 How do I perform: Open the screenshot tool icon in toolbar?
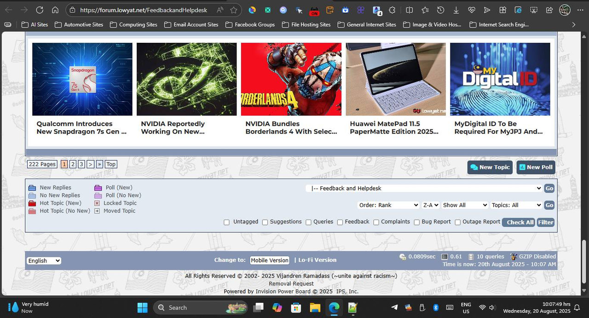click(534, 10)
